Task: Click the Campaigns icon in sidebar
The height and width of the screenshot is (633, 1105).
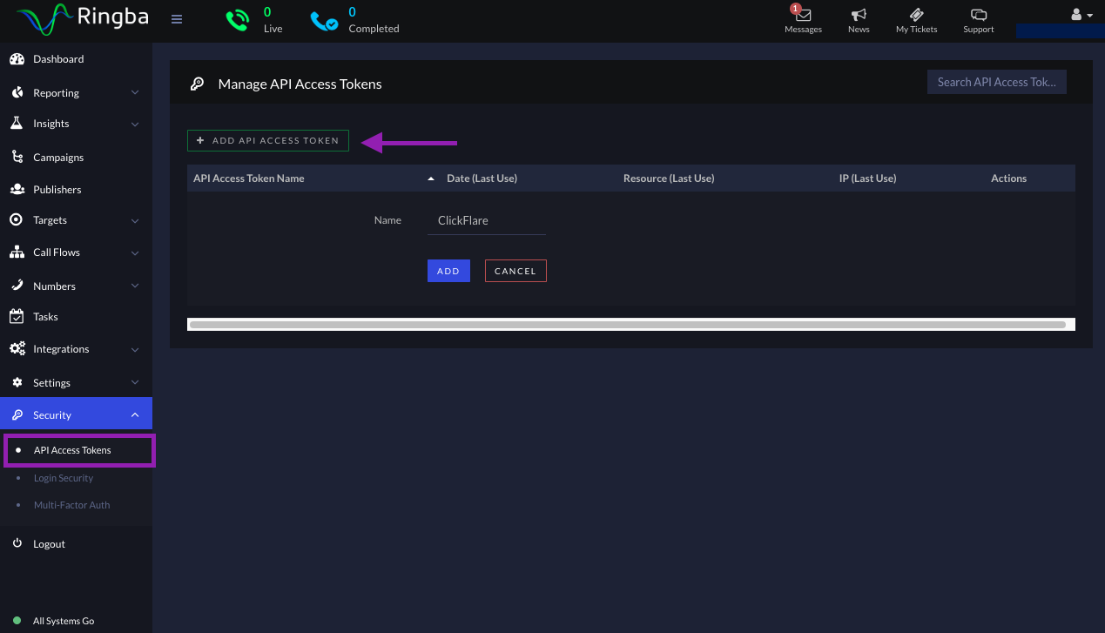Action: coord(17,158)
